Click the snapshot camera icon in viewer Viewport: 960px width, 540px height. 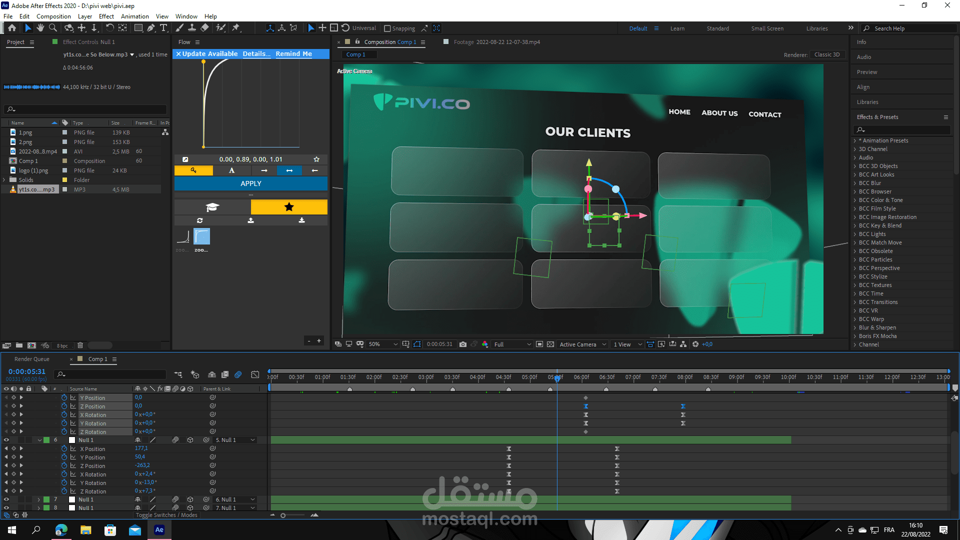[x=463, y=344]
